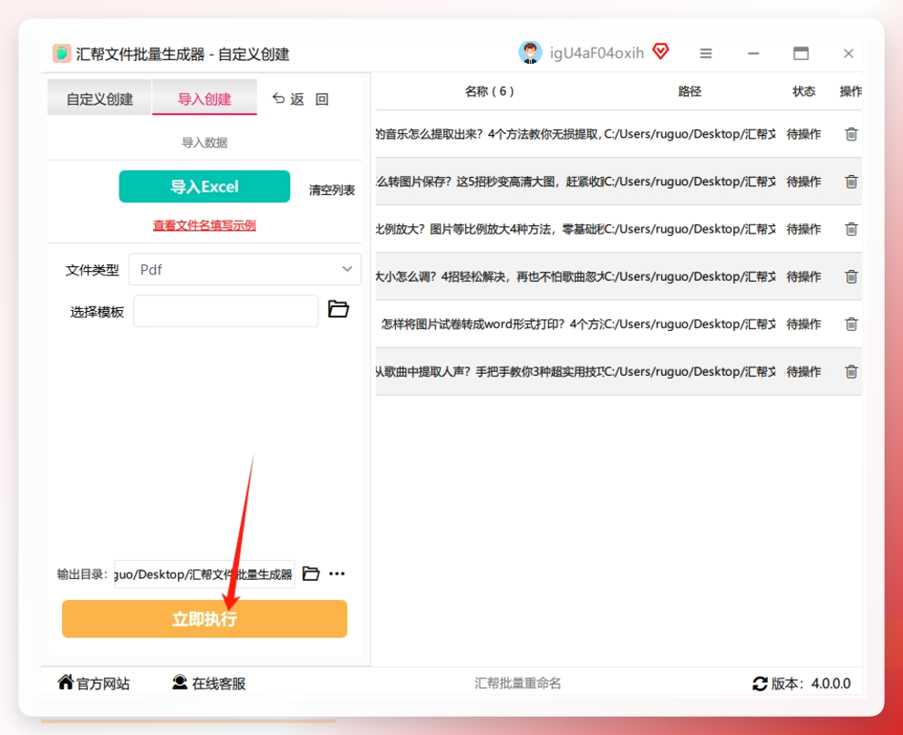The width and height of the screenshot is (903, 735).
Task: Click the user avatar icon
Action: (530, 53)
